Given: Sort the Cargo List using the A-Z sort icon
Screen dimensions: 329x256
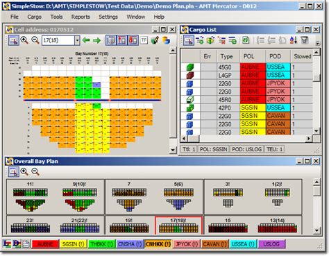Looking at the screenshot, I should click(x=293, y=40).
